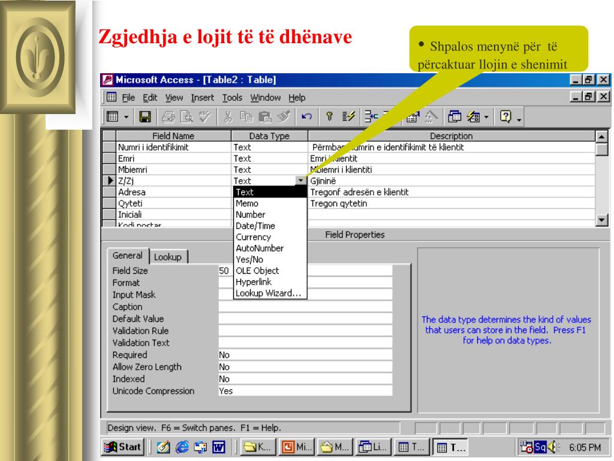Select Text in data type list

270,192
